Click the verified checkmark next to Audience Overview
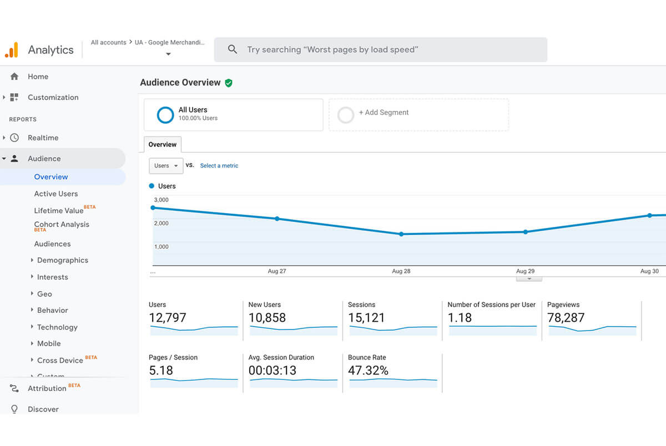Screen dimensions: 666x446 click(229, 82)
